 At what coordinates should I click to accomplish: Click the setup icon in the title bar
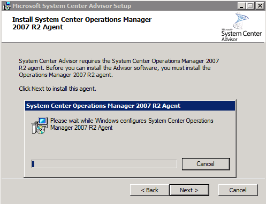(7, 6)
